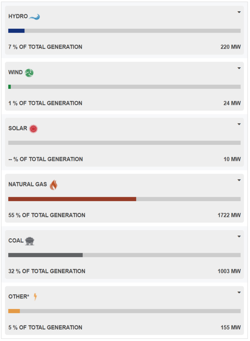This screenshot has height=341, width=250.
Task: Click the Natural Gas flame icon
Action: pyautogui.click(x=54, y=185)
